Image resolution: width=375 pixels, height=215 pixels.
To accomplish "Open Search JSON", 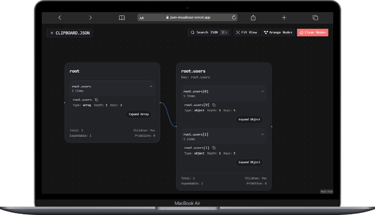I will tap(210, 33).
